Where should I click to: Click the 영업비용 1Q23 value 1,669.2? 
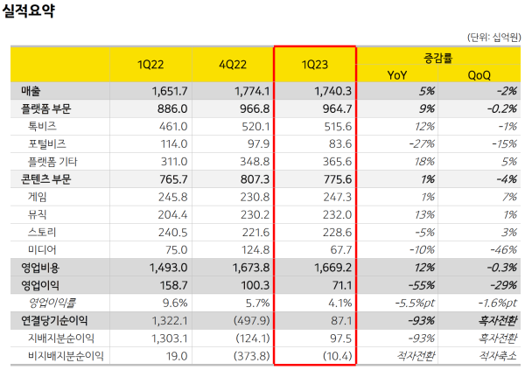click(x=332, y=268)
